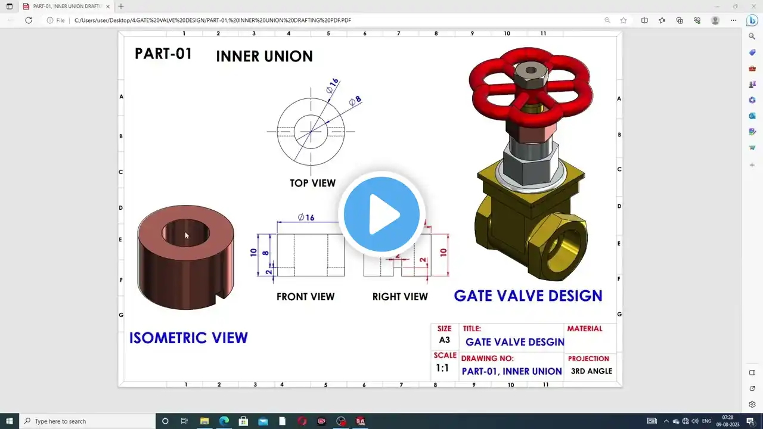Open File Explorer from the taskbar
763x429 pixels.
(204, 421)
